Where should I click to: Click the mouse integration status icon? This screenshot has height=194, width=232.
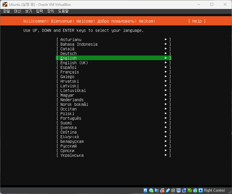[x=195, y=190]
